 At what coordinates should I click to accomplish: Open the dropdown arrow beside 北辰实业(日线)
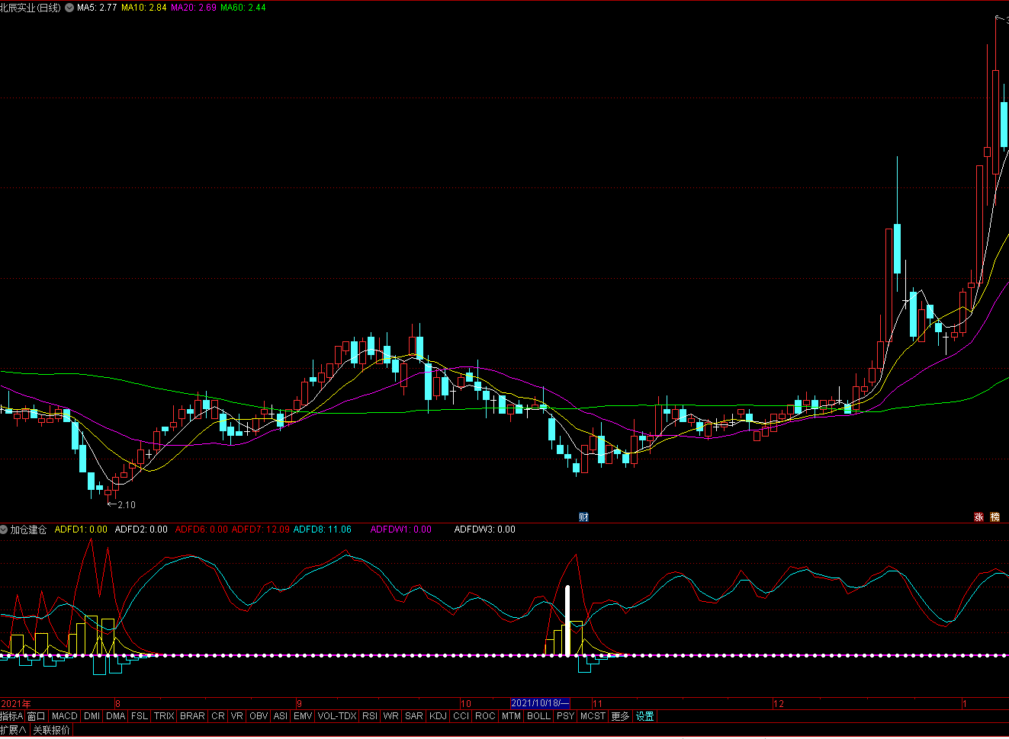point(70,8)
